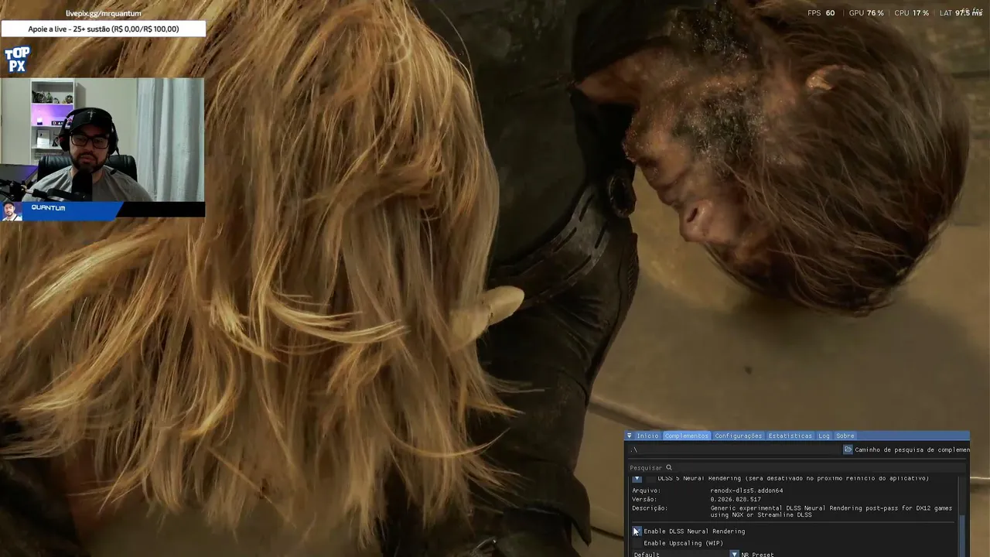This screenshot has width=990, height=557.
Task: Click the 'Generic experimental DLSS Neural Rendering' description
Action: pyautogui.click(x=831, y=511)
